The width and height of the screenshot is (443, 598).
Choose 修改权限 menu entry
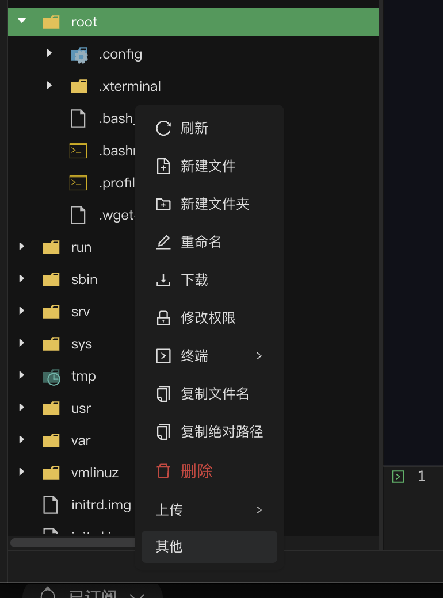[x=209, y=317]
